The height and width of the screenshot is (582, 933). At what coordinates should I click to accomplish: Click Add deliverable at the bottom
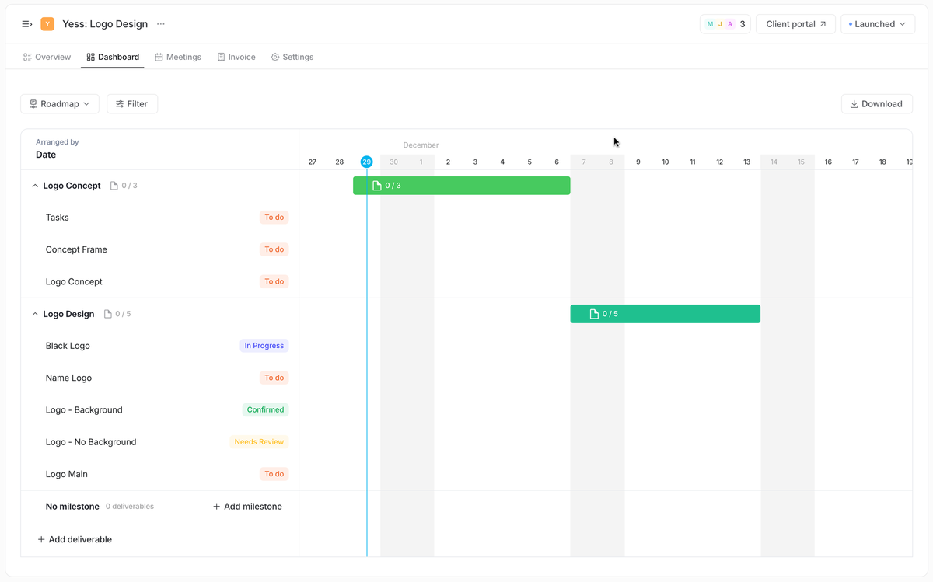[75, 538]
